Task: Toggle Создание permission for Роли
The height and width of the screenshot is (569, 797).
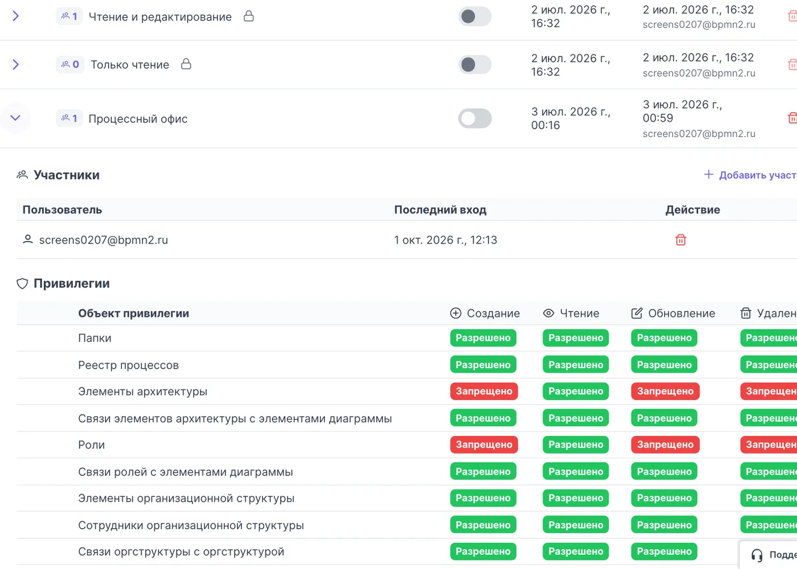Action: (484, 444)
